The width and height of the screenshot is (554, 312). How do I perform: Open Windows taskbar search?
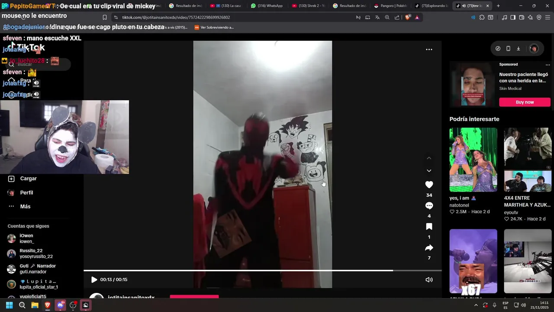[x=22, y=305]
